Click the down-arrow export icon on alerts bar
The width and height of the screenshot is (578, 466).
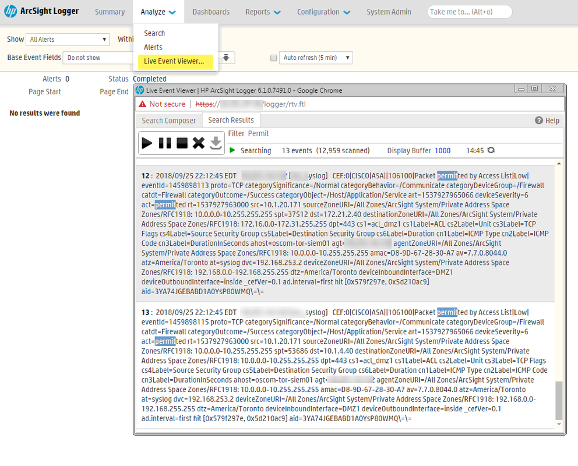(x=226, y=58)
